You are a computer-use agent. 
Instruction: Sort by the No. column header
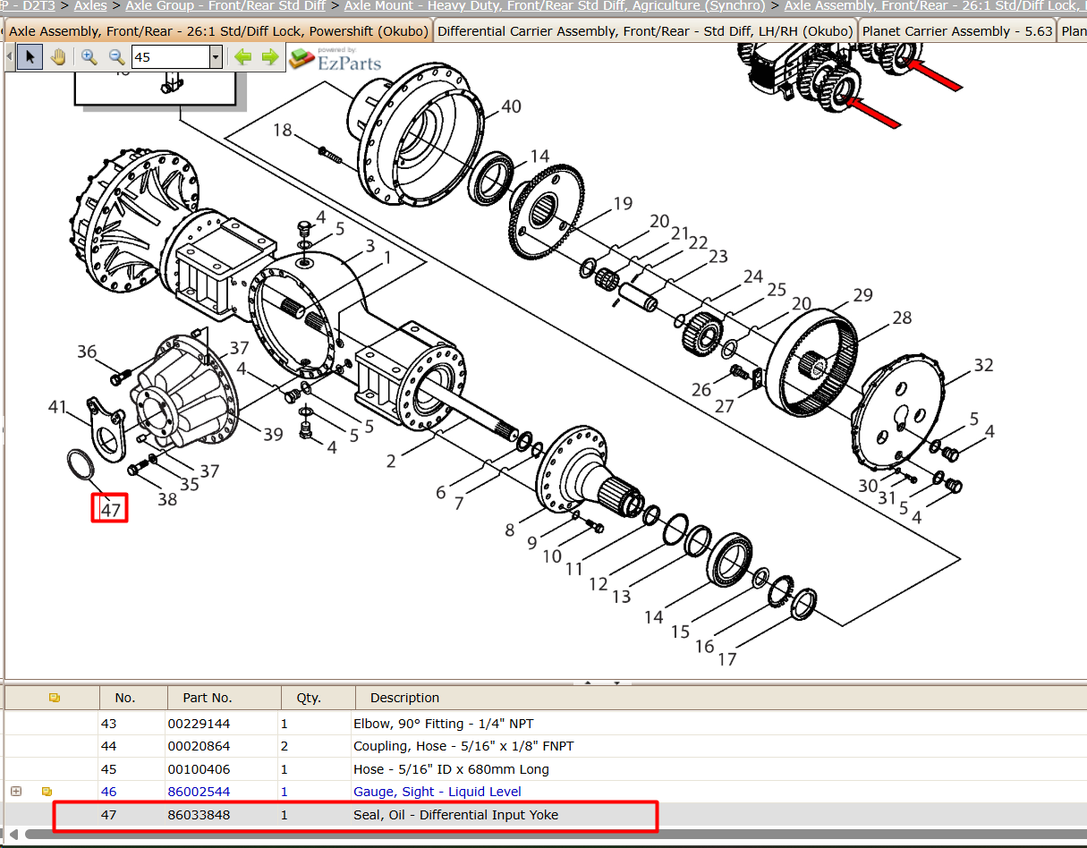pyautogui.click(x=132, y=698)
